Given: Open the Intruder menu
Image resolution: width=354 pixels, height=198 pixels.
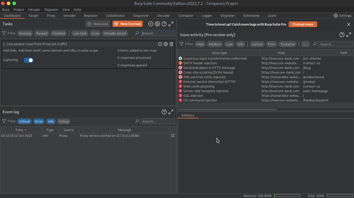Looking at the screenshot, I should click(x=34, y=10).
